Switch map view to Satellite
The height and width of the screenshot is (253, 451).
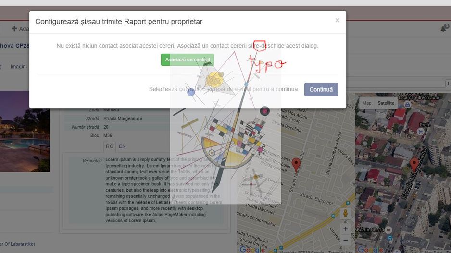[386, 103]
